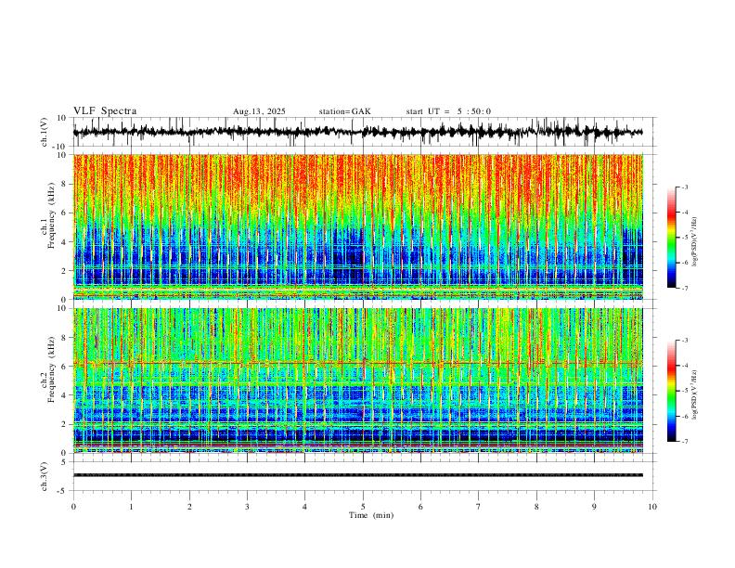The height and width of the screenshot is (568, 735).
Task: Click the "station=GAK" header label
Action: tap(345, 111)
